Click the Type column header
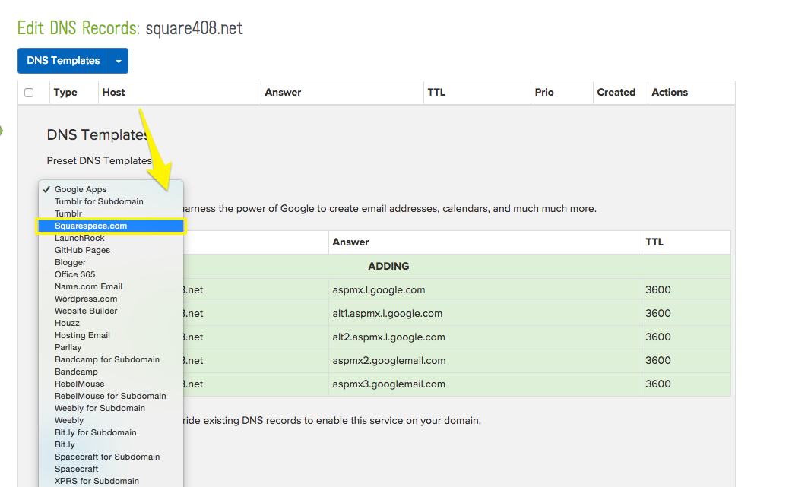Image resolution: width=789 pixels, height=487 pixels. (x=65, y=93)
